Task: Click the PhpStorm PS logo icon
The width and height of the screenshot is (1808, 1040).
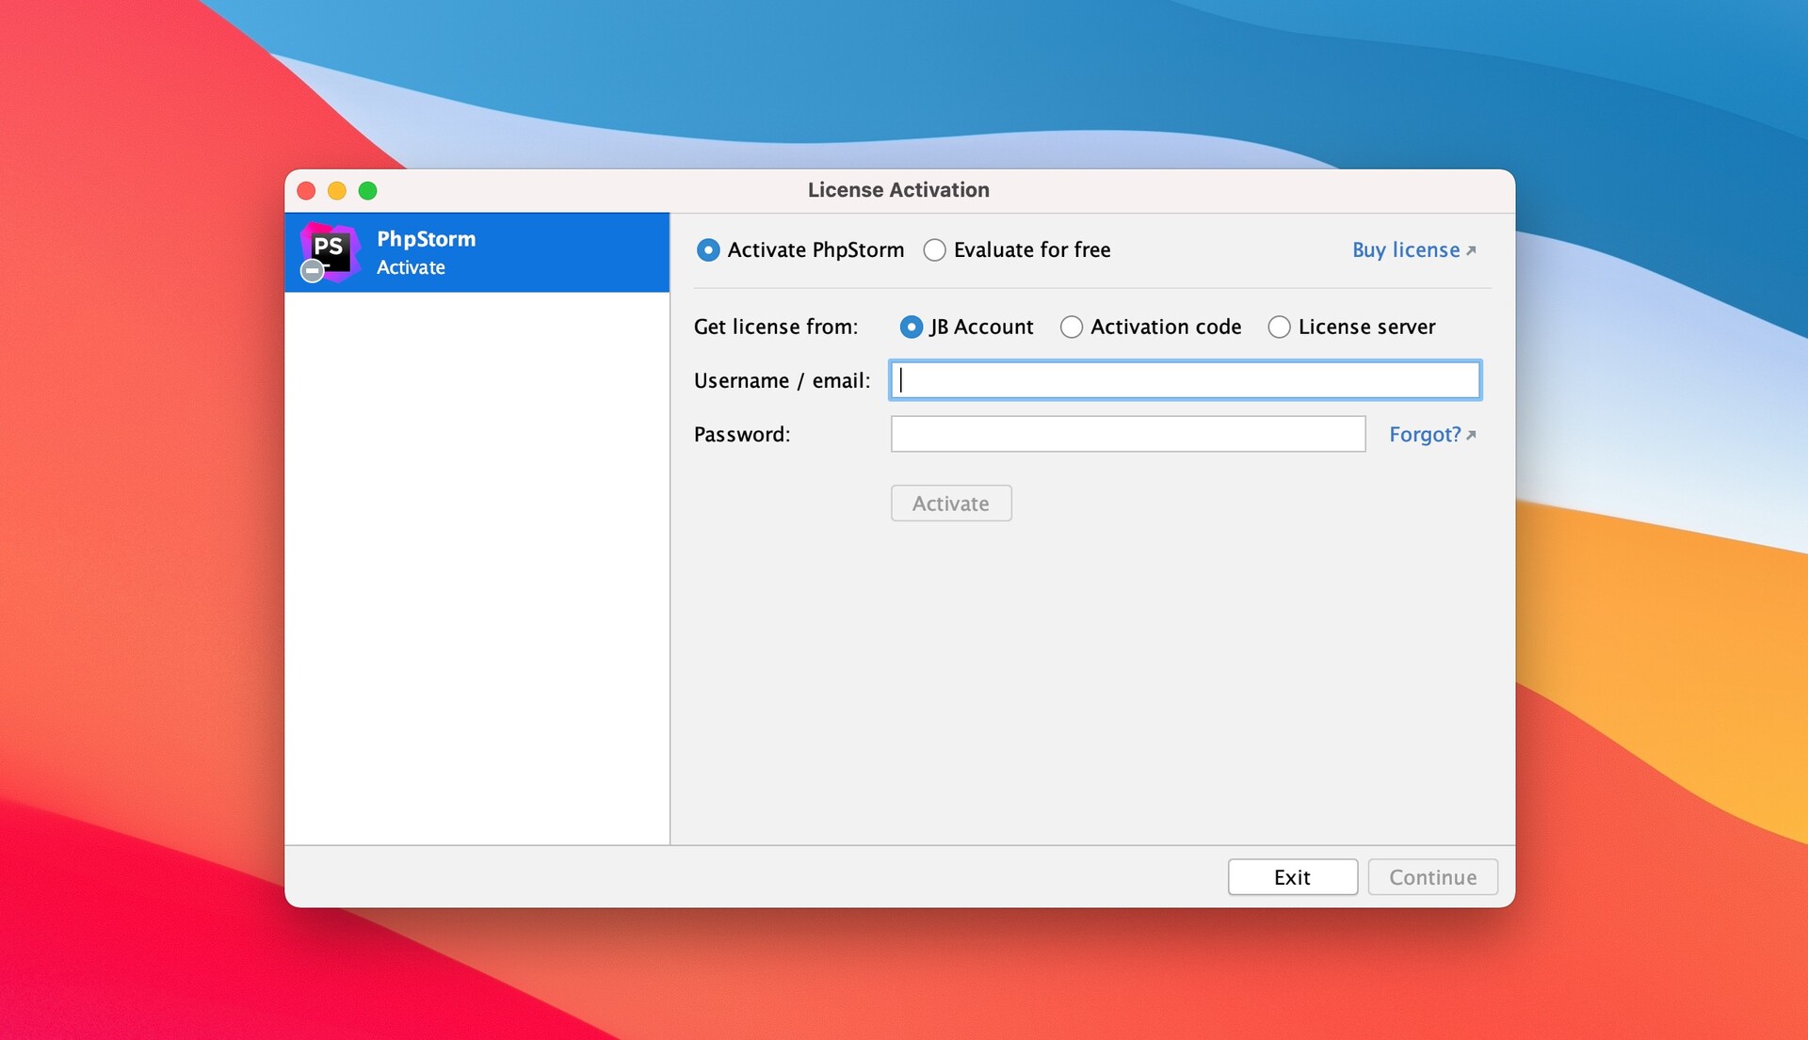Action: [330, 252]
